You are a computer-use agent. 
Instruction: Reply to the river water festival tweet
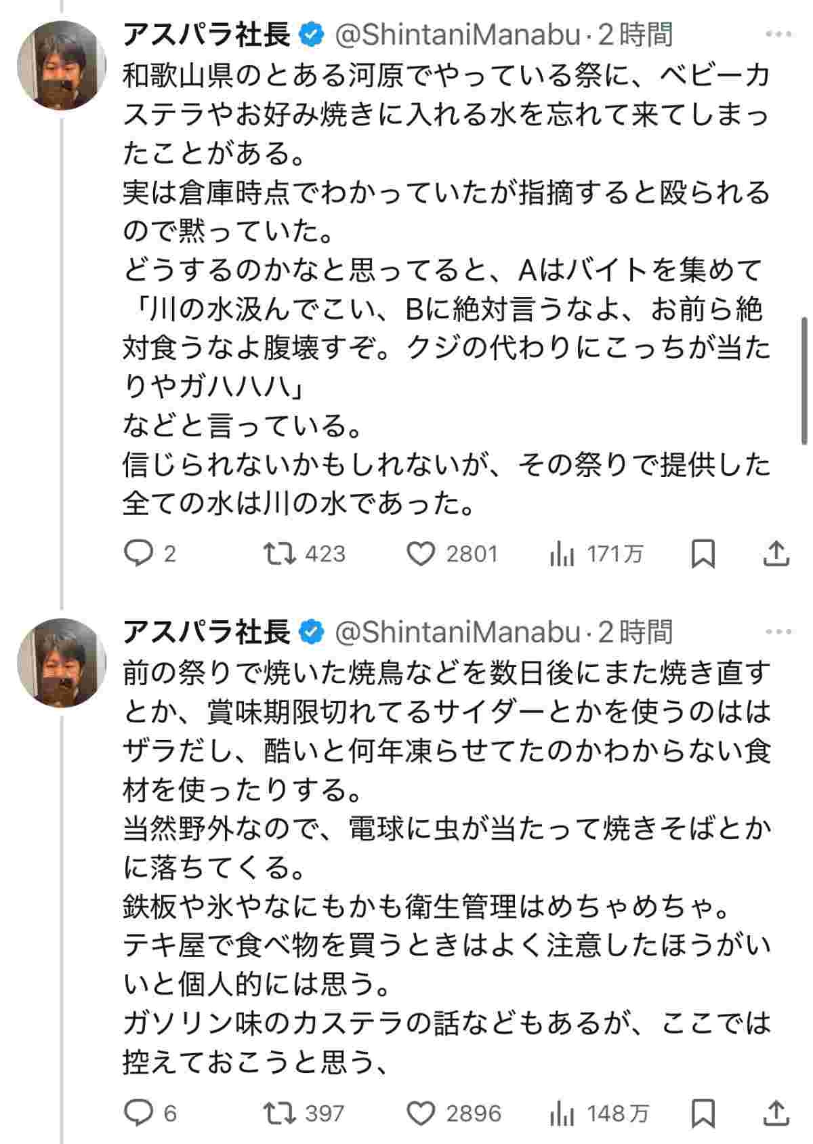139,554
